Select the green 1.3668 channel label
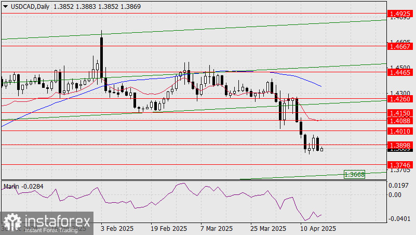 pos(354,175)
